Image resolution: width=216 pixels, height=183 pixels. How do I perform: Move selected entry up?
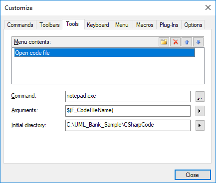point(187,42)
